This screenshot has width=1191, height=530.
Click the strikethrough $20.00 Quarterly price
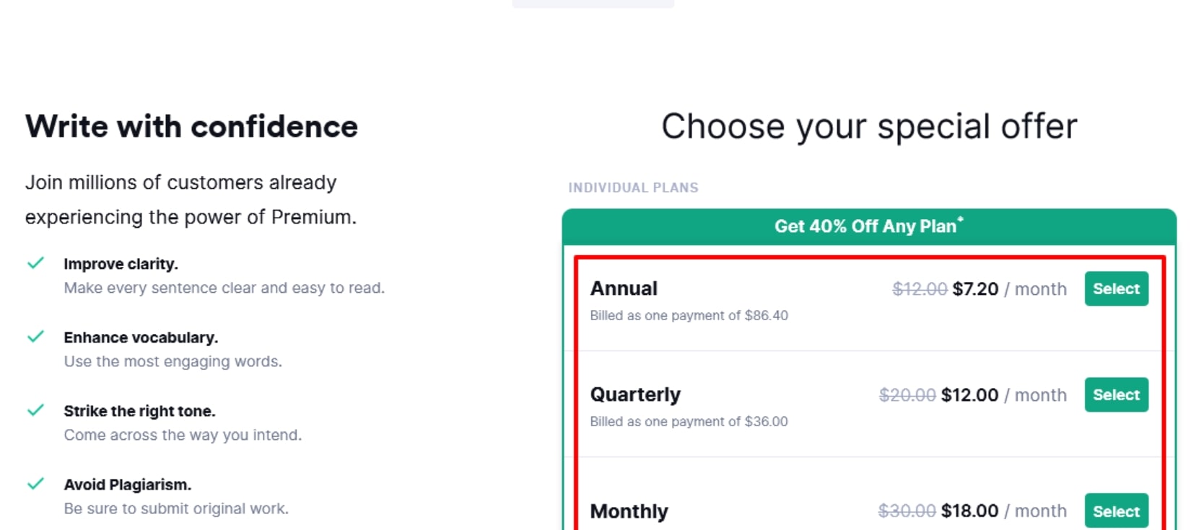coord(907,394)
